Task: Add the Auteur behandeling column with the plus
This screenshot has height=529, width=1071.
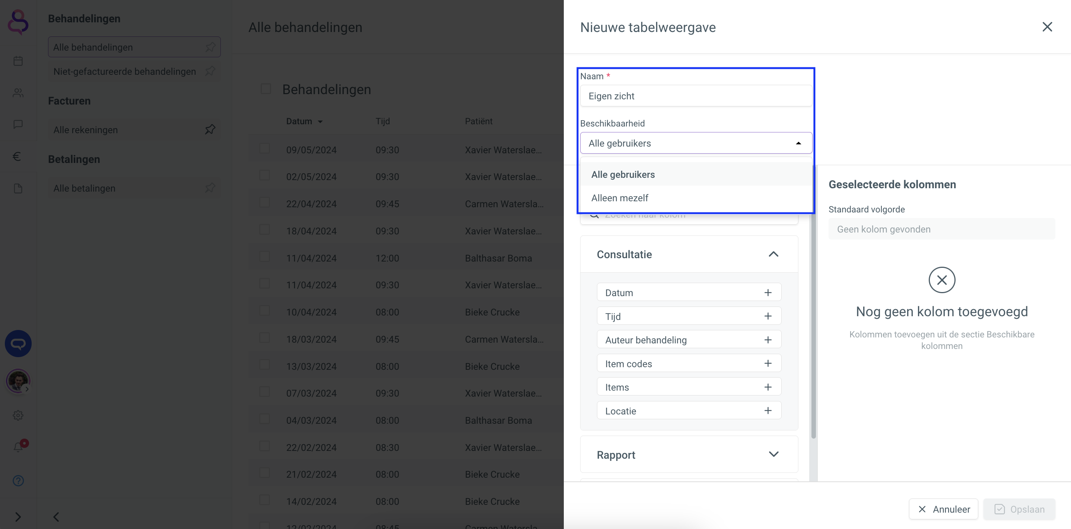Action: tap(768, 340)
